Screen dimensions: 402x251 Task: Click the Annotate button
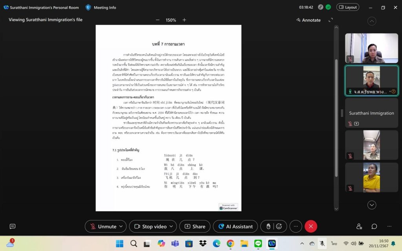[x=308, y=20]
